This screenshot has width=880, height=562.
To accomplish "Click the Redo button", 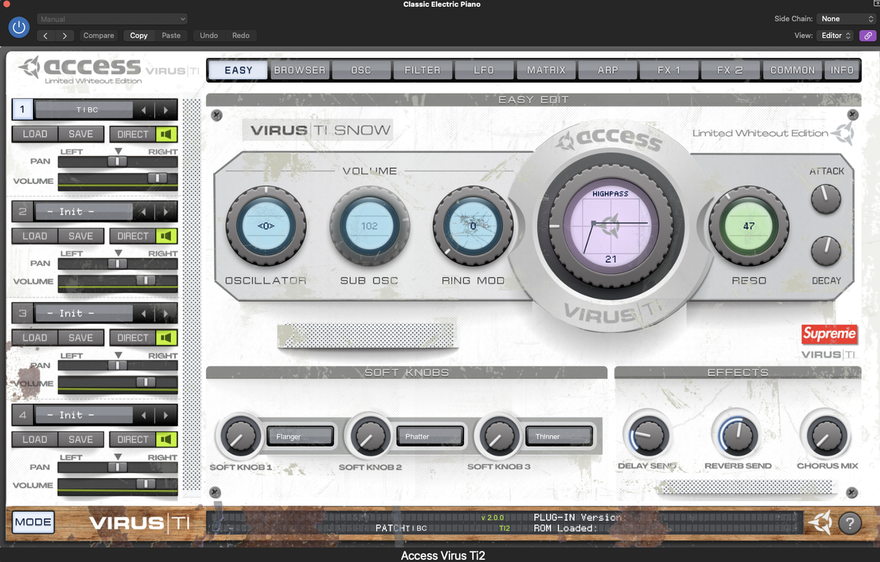I will tap(241, 36).
